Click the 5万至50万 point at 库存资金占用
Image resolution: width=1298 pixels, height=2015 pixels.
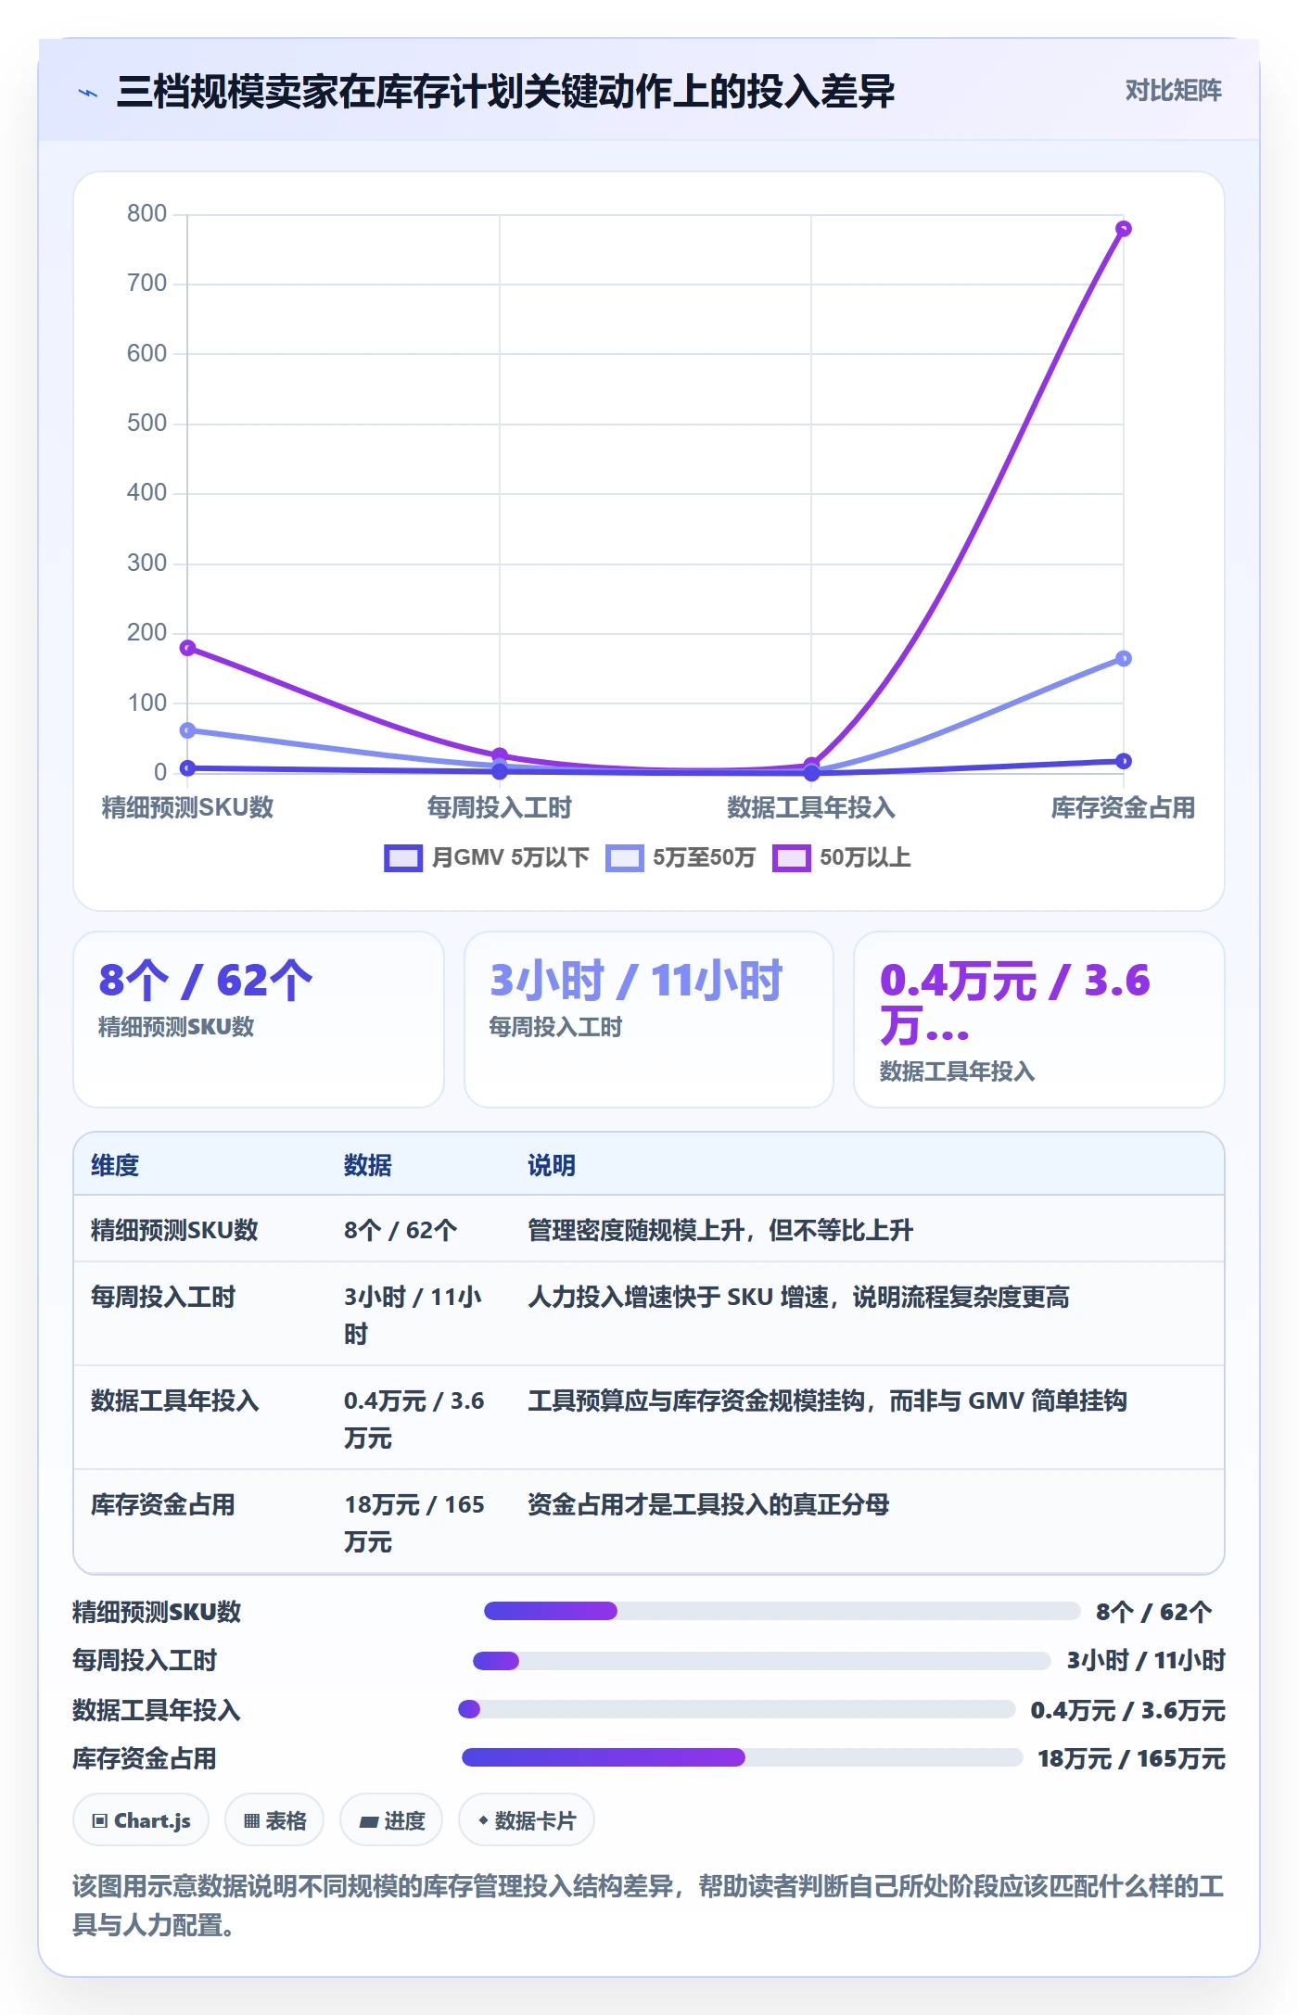click(x=1123, y=658)
